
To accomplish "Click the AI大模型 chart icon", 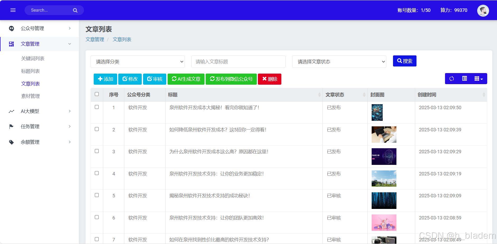I will 11,111.
